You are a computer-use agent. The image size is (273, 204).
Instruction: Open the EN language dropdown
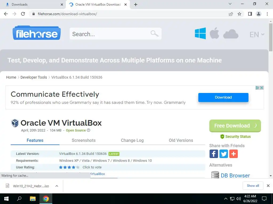tap(257, 35)
